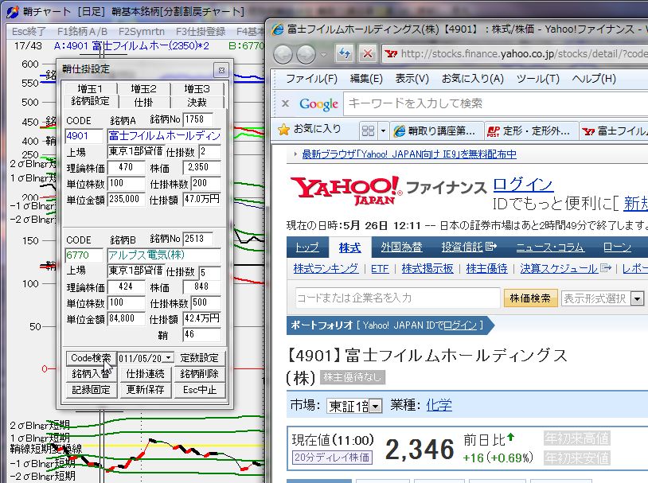The width and height of the screenshot is (648, 483).
Task: Click the 株主優待 link
Action: (486, 269)
